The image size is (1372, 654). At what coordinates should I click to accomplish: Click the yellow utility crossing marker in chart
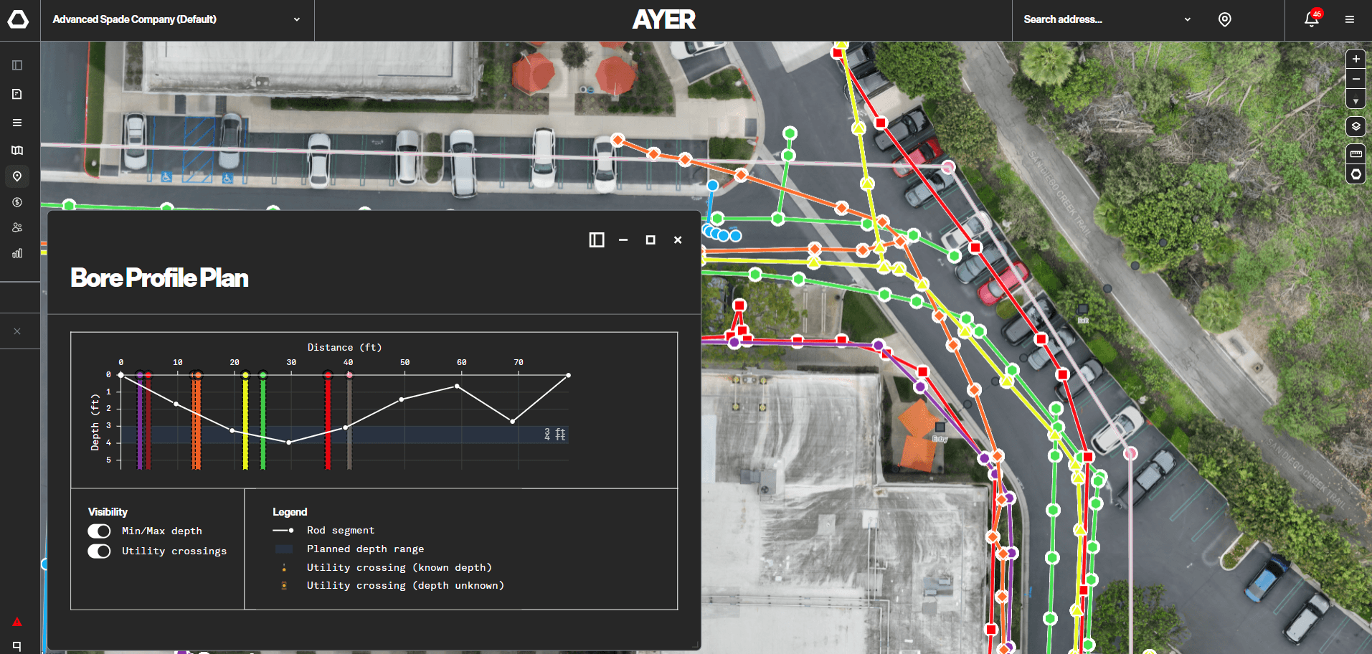[245, 375]
